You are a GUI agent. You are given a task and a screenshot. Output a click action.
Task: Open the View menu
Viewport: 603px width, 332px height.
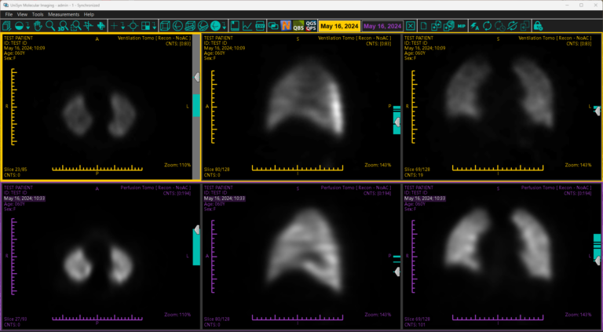click(x=22, y=14)
